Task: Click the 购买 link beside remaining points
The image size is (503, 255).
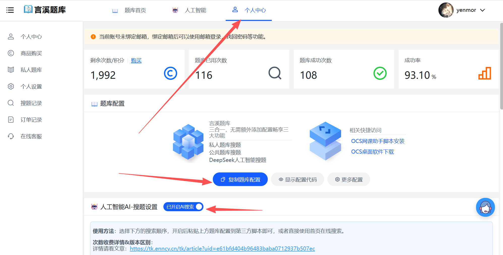Action: pyautogui.click(x=136, y=60)
